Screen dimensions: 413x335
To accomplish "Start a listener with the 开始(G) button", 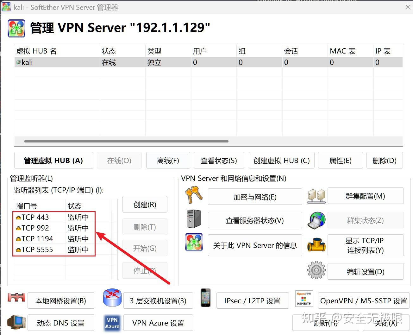I will [145, 248].
